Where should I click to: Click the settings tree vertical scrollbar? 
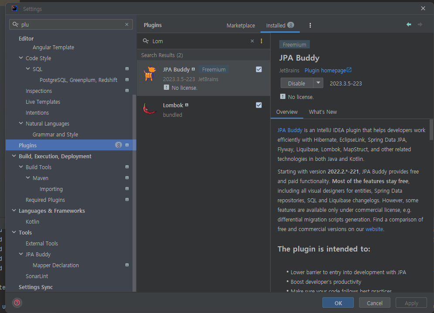pyautogui.click(x=134, y=193)
